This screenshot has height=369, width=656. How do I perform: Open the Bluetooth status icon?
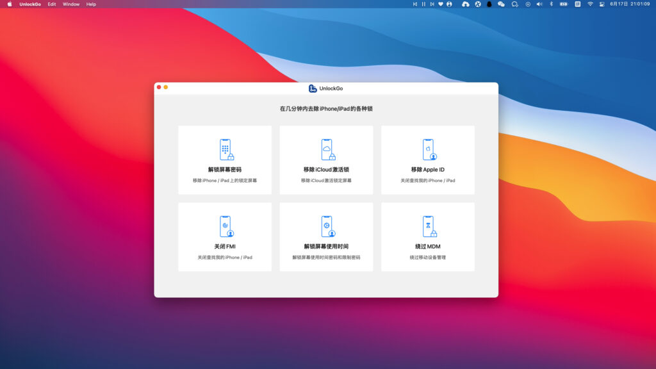click(552, 5)
